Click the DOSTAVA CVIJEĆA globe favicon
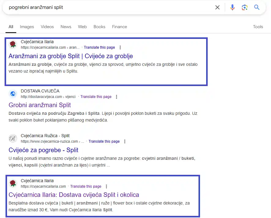This screenshot has height=218, width=271. pyautogui.click(x=13, y=94)
